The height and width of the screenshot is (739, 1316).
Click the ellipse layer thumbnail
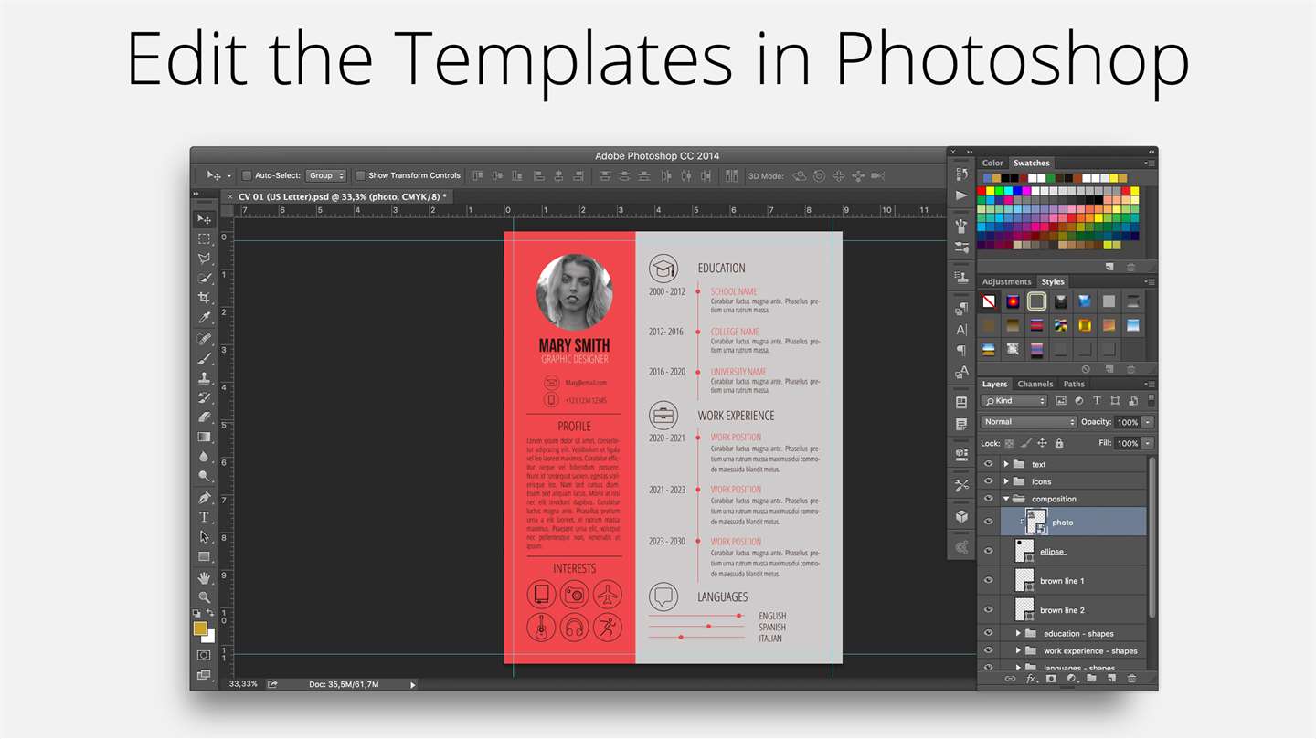pyautogui.click(x=1024, y=551)
